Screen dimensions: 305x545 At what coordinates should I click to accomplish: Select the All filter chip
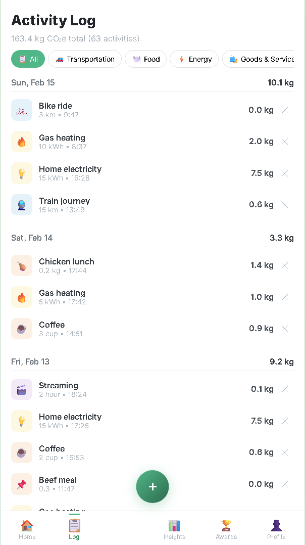[28, 59]
